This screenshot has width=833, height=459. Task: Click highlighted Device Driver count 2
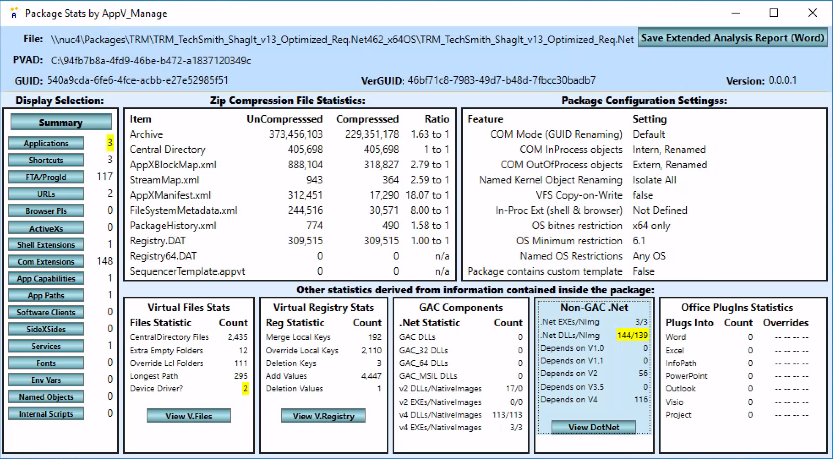245,388
